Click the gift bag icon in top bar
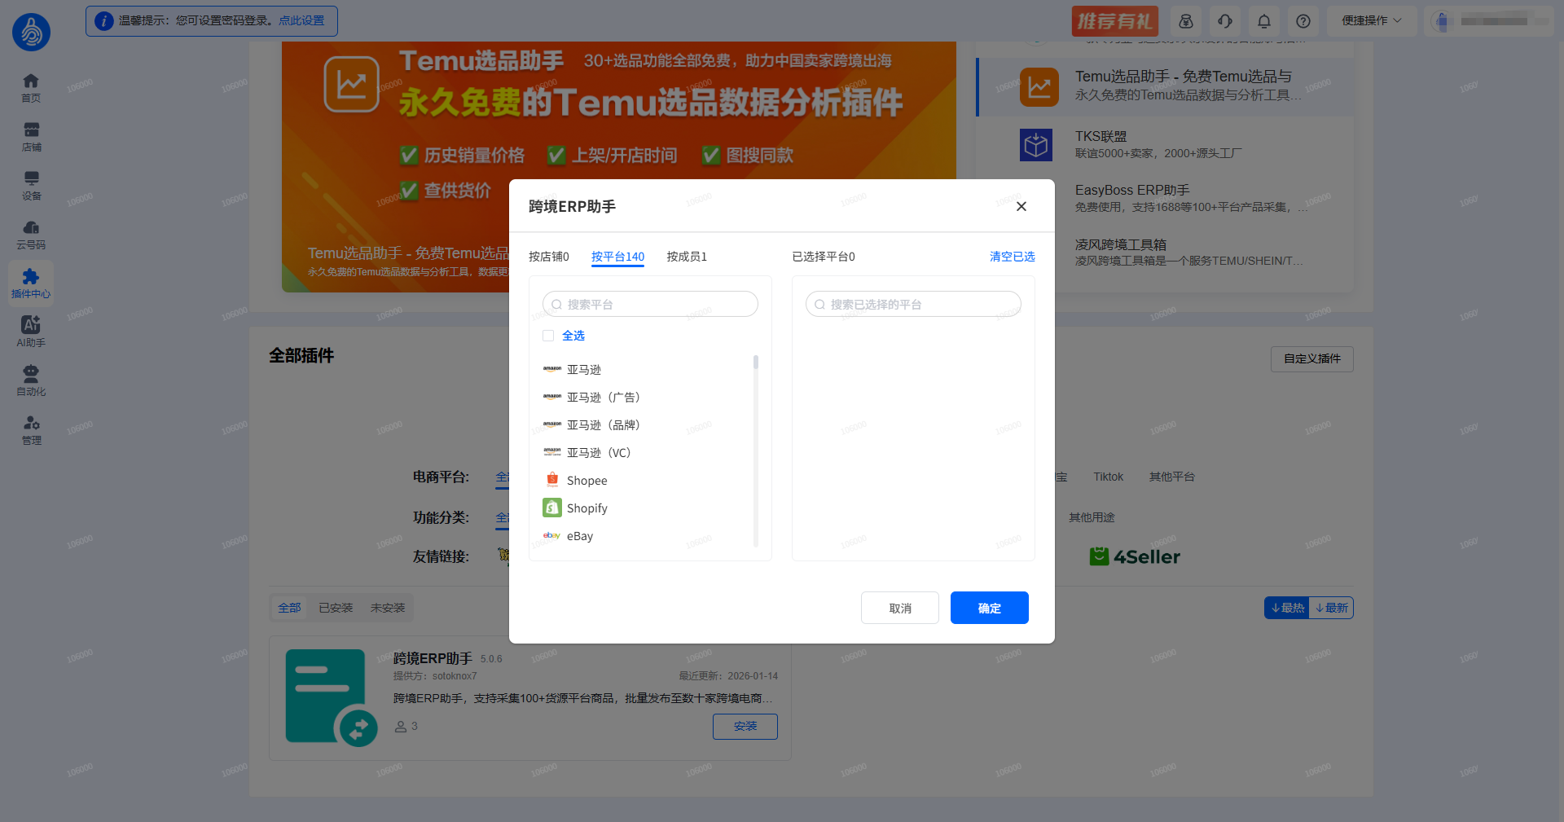 pos(1186,21)
